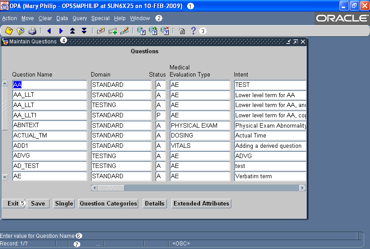Click the ADD1 Question Name field
370x249 pixels.
pos(50,146)
